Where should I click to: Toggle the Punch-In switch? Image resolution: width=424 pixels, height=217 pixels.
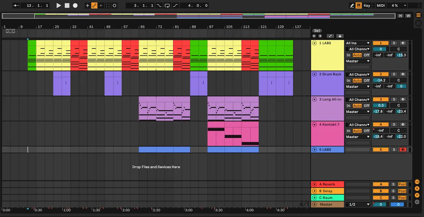point(159,6)
